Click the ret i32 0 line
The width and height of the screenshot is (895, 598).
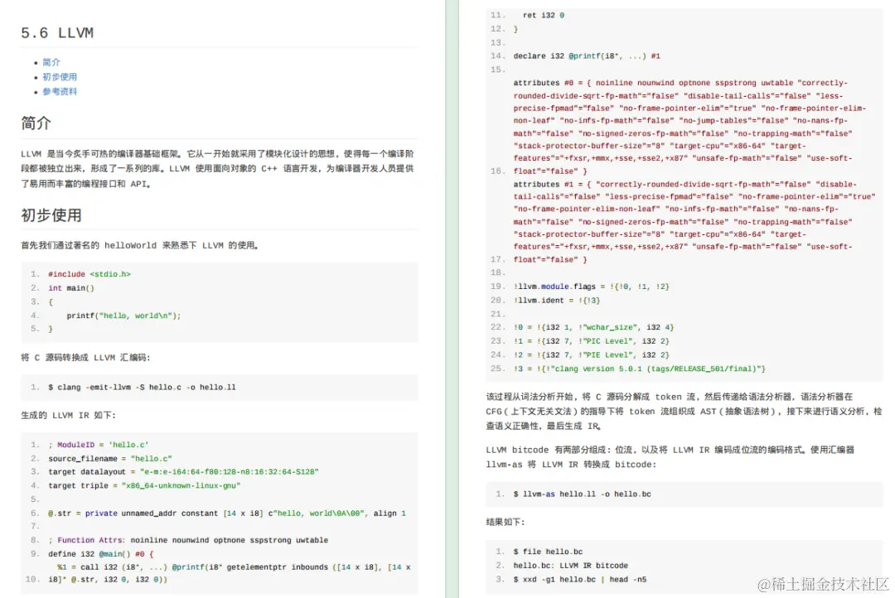(544, 16)
